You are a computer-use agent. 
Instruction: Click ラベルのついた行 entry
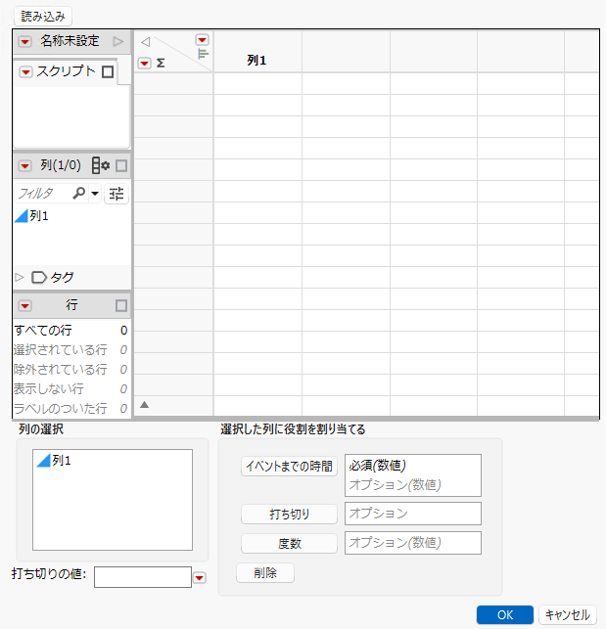coord(70,408)
